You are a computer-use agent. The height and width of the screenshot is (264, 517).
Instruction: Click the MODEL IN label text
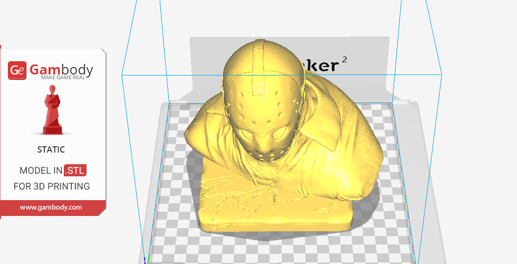41,171
